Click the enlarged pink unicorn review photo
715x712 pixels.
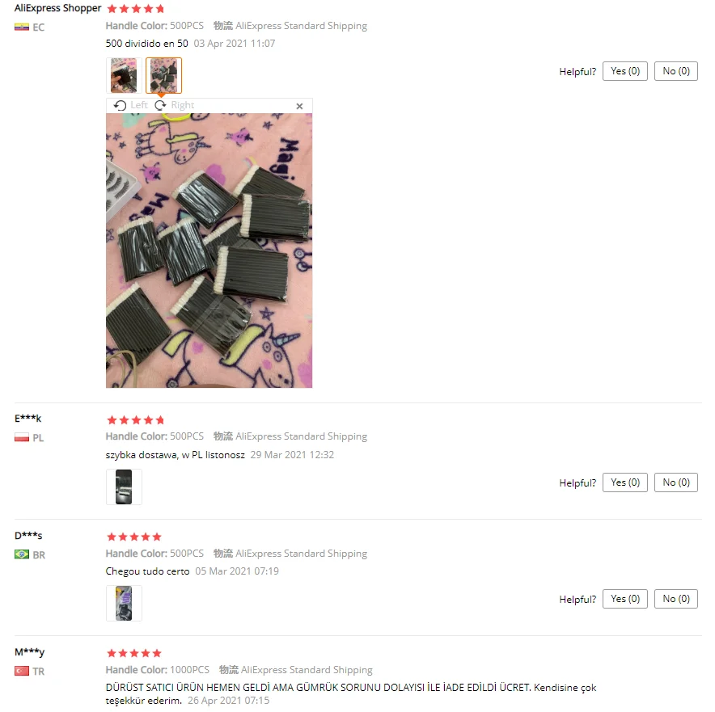click(209, 251)
